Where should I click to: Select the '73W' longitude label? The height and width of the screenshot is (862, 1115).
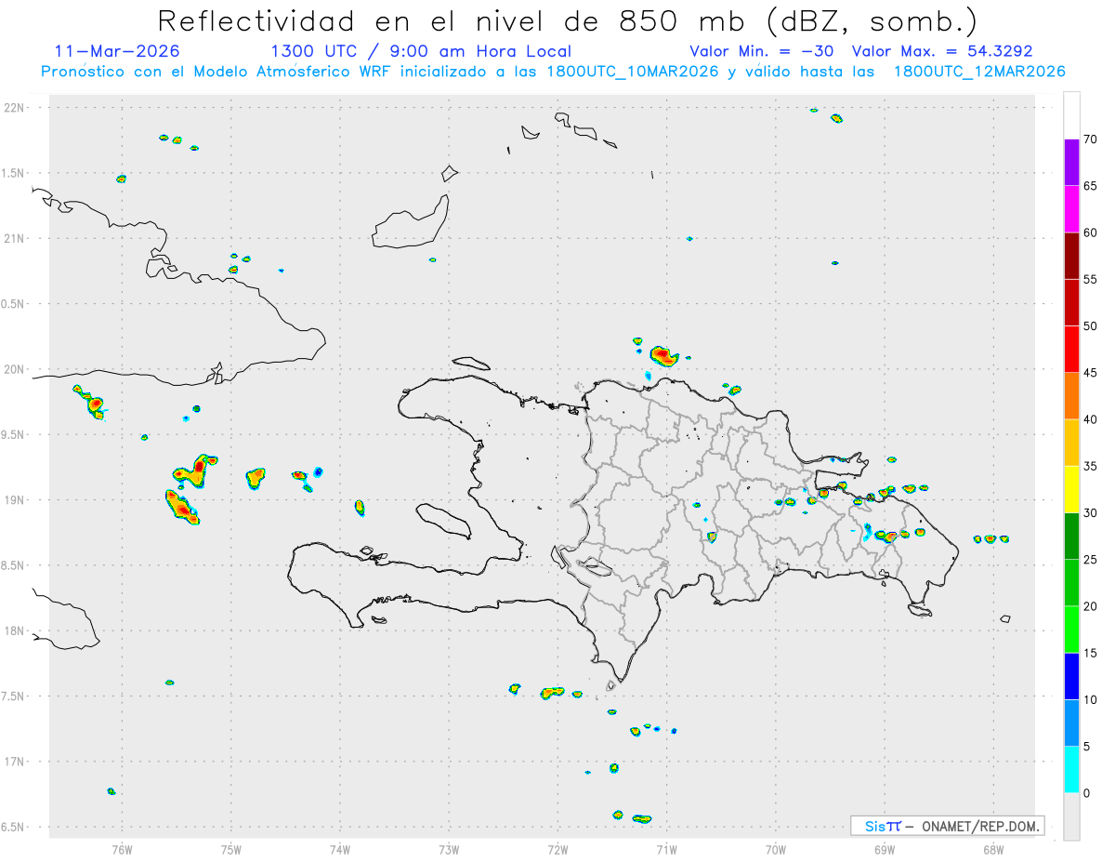click(x=449, y=850)
